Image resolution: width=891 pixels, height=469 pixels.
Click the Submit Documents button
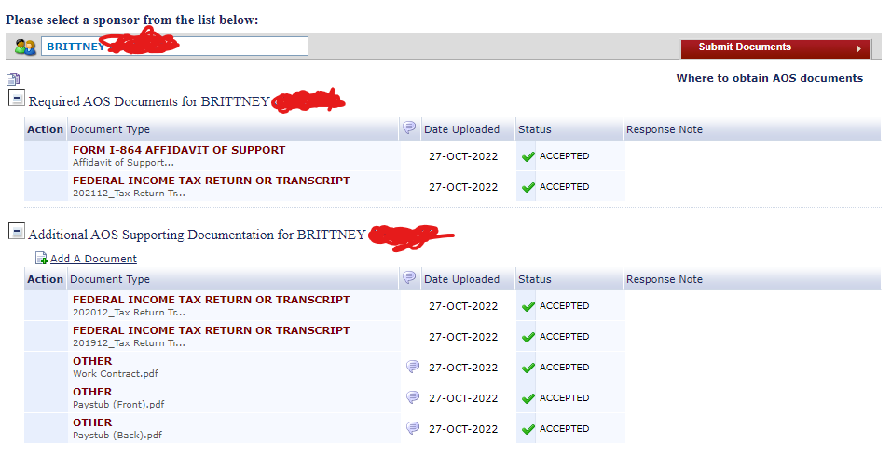tap(775, 48)
